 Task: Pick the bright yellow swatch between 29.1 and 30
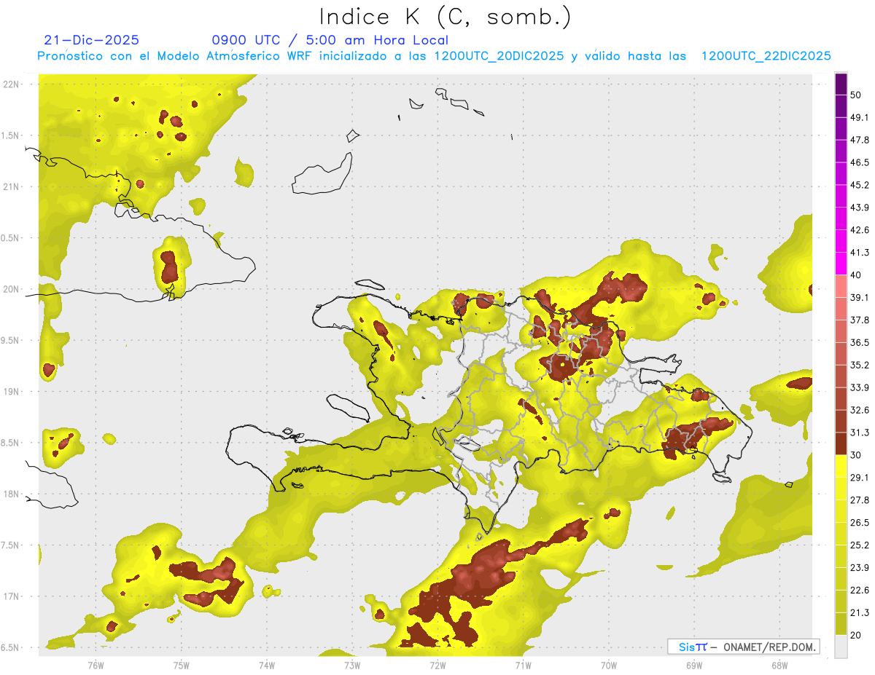[x=841, y=466]
